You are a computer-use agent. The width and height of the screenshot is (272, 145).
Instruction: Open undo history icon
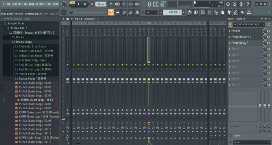(x=228, y=4)
